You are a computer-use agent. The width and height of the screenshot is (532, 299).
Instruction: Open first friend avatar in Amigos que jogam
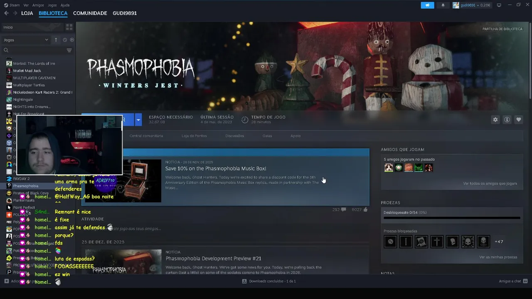[x=389, y=168]
